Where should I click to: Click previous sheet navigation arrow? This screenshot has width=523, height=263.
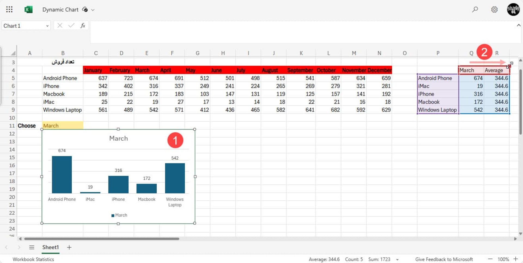click(6, 247)
